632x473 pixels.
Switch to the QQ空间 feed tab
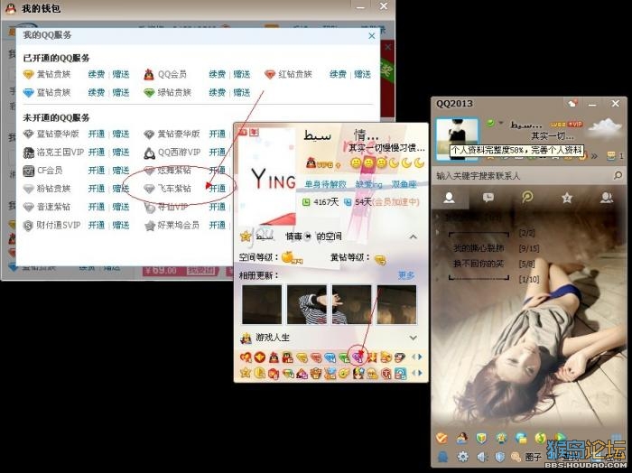527,198
